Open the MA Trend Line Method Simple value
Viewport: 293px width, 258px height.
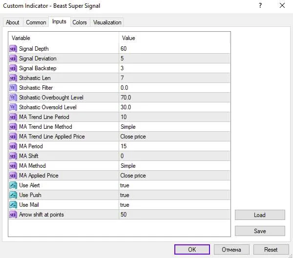[174, 127]
